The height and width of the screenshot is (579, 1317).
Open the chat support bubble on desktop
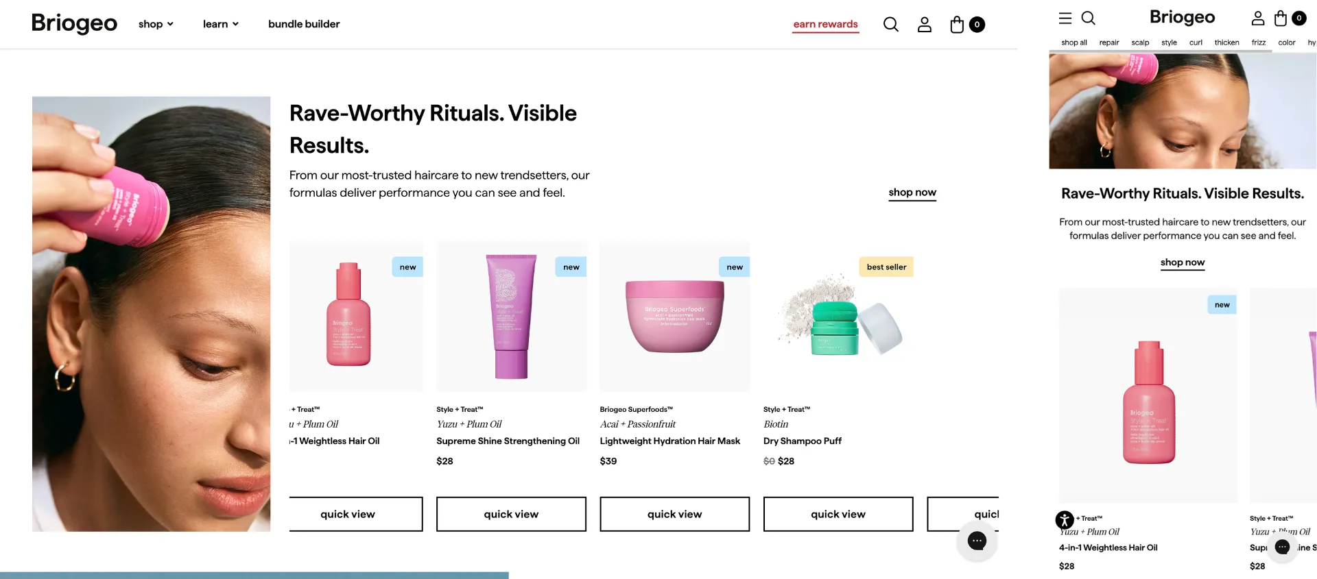tap(977, 541)
